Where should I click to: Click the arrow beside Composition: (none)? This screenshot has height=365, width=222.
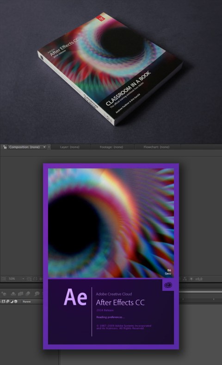click(x=44, y=147)
